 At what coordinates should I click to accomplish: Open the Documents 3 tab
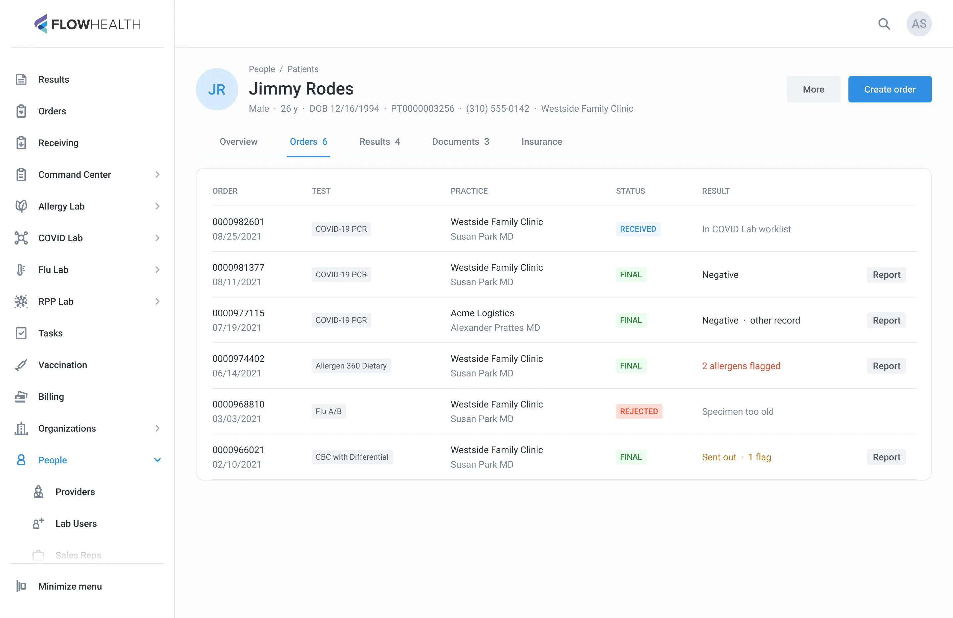(x=461, y=141)
